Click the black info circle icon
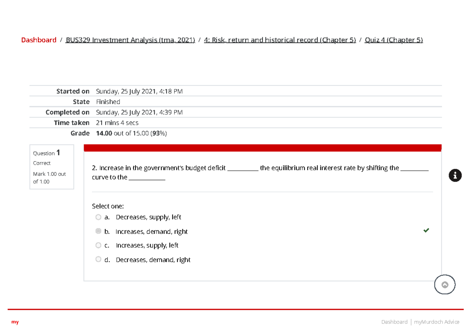 [x=455, y=175]
